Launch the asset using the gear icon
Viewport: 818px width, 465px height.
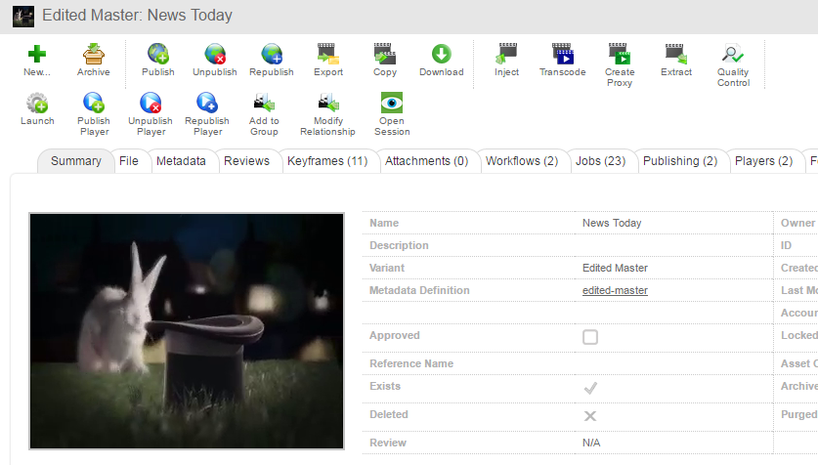(x=37, y=103)
